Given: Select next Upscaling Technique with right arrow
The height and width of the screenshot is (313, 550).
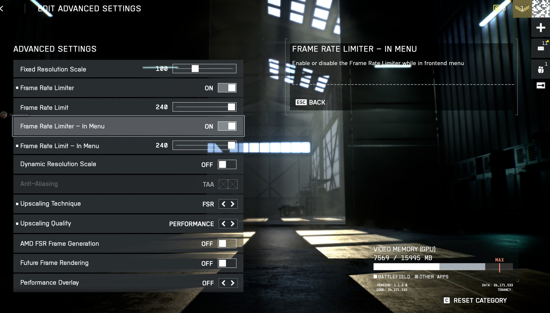Looking at the screenshot, I should coord(233,204).
